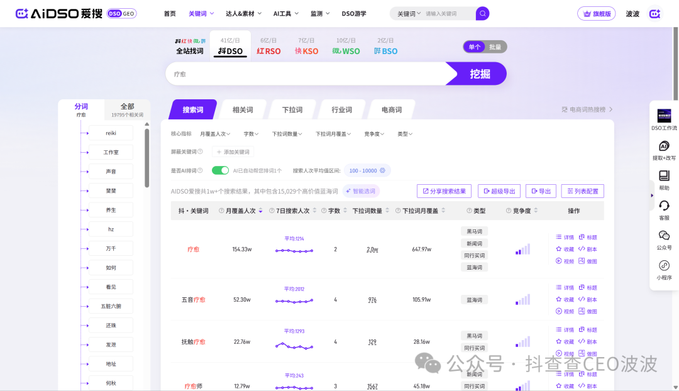Open the 客服 headset icon
The height and width of the screenshot is (391, 679).
click(664, 206)
